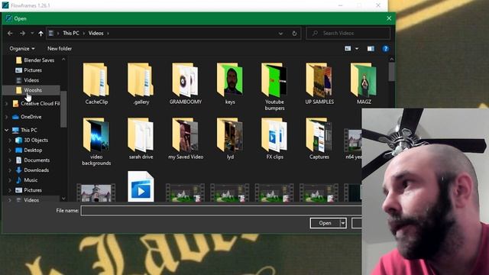The height and width of the screenshot is (275, 489).
Task: Select the GRAMBOOMY folder
Action: click(186, 83)
